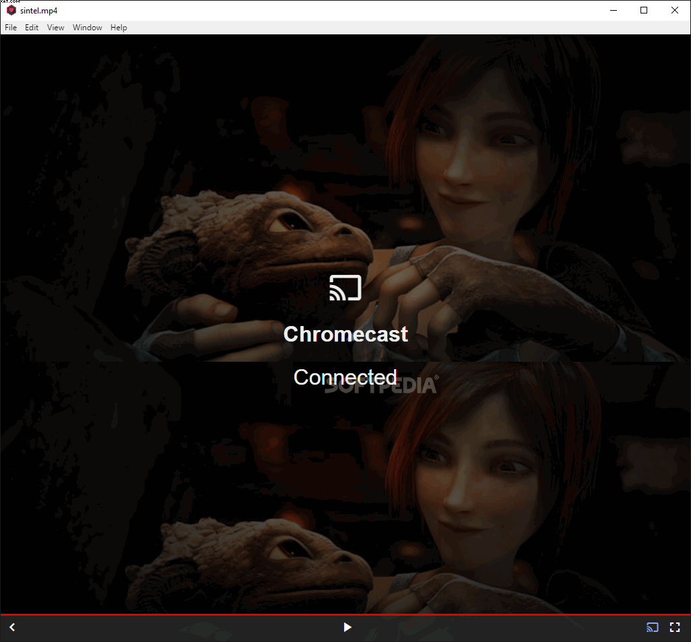Open the File menu

pos(11,28)
